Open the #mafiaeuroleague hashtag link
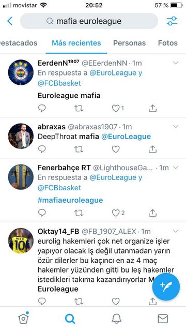This screenshot has width=186, height=331. [70, 200]
